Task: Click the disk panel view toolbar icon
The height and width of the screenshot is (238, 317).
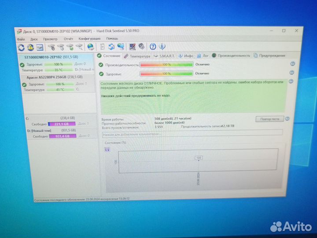Action: tap(40, 47)
